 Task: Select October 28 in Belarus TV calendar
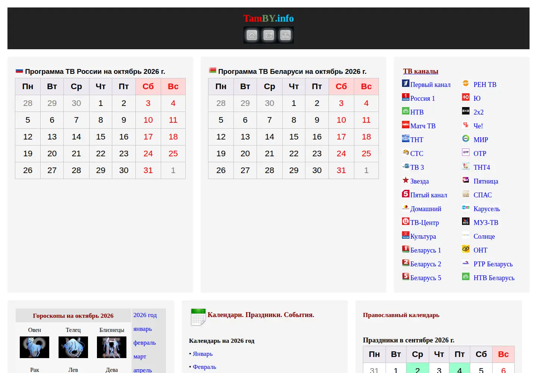tap(269, 170)
